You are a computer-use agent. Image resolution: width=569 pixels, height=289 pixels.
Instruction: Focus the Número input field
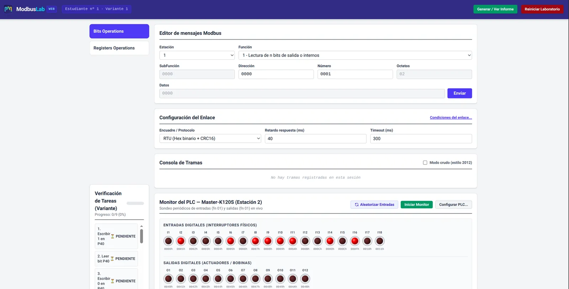355,74
